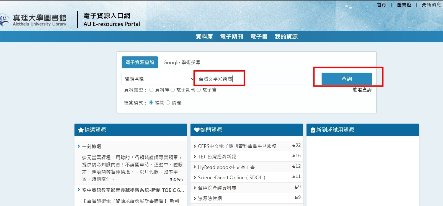Click the hand icon next to count 16
The image size is (443, 206).
click(x=293, y=156)
